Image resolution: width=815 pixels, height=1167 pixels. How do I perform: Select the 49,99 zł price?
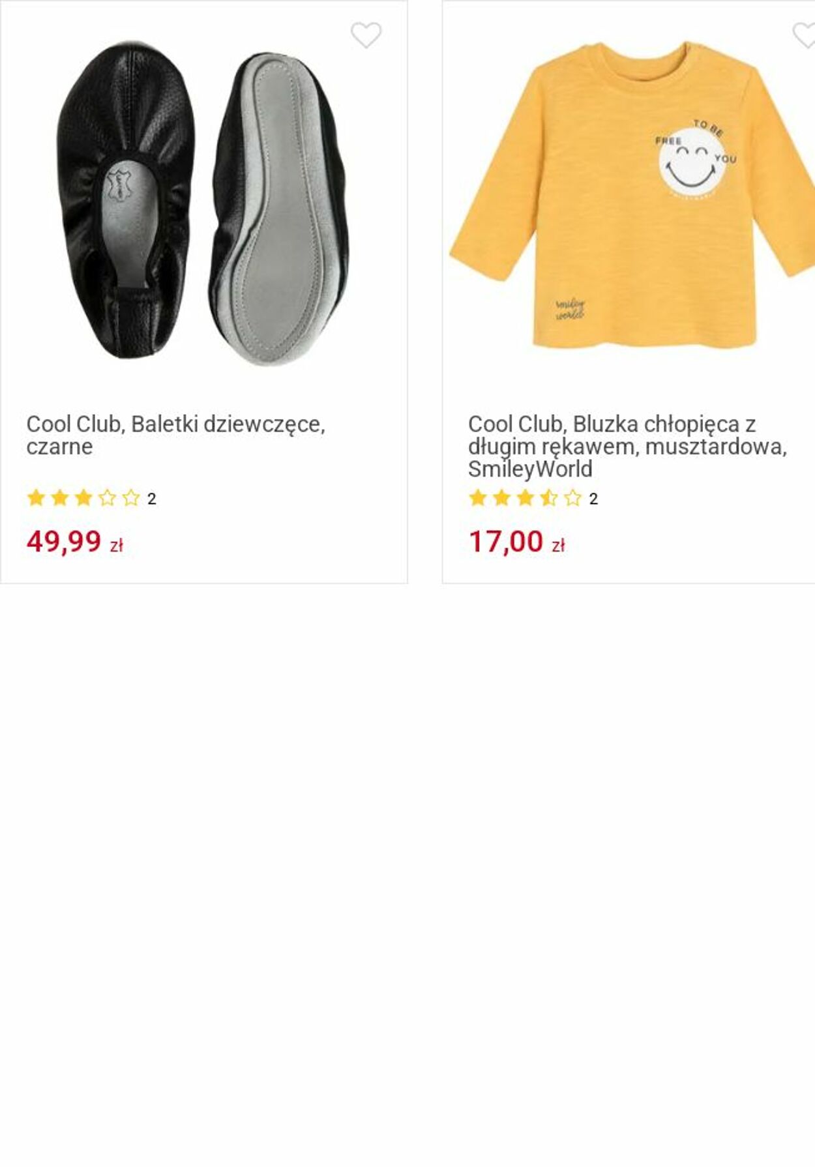74,541
